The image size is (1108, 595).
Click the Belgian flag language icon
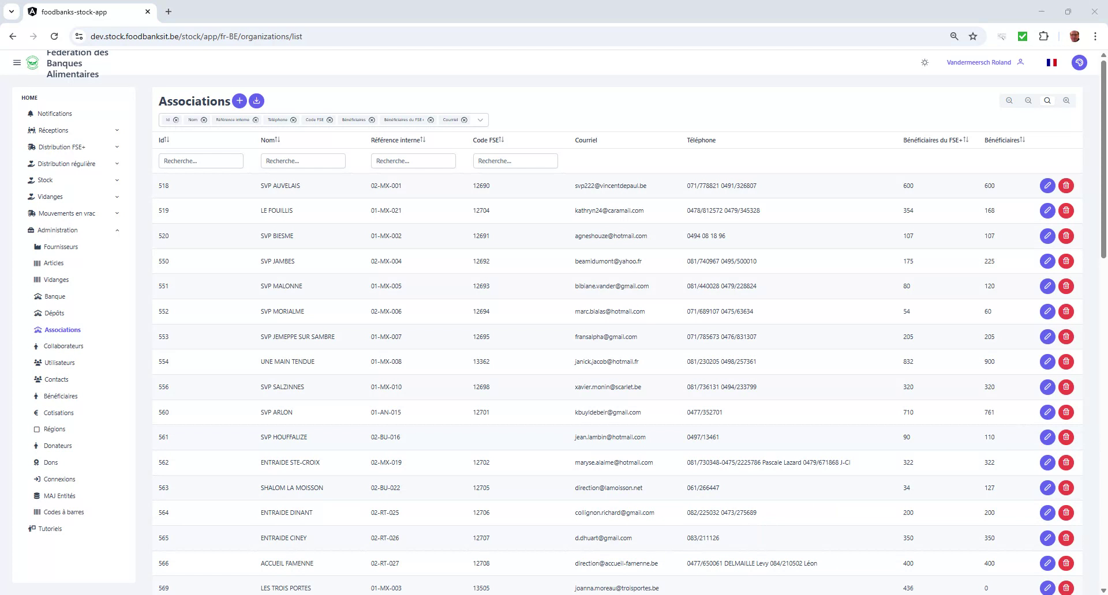pyautogui.click(x=1051, y=62)
